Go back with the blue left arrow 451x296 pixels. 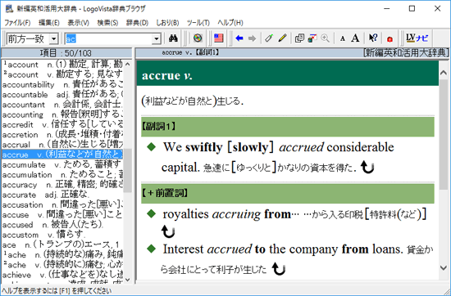pyautogui.click(x=239, y=38)
